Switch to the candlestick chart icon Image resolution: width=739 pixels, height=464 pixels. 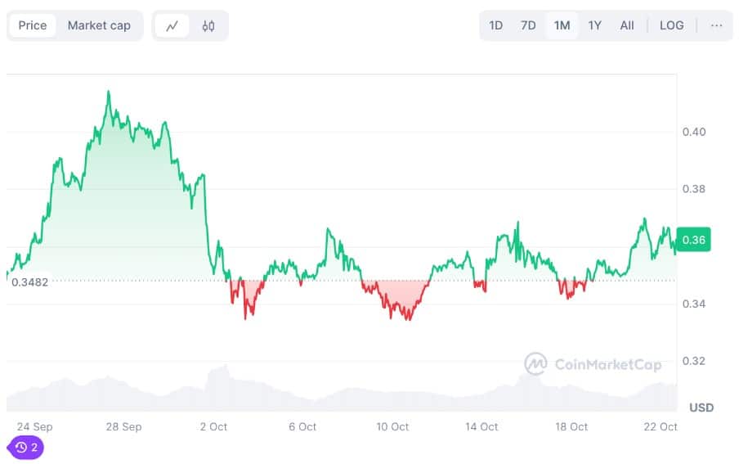(x=208, y=25)
